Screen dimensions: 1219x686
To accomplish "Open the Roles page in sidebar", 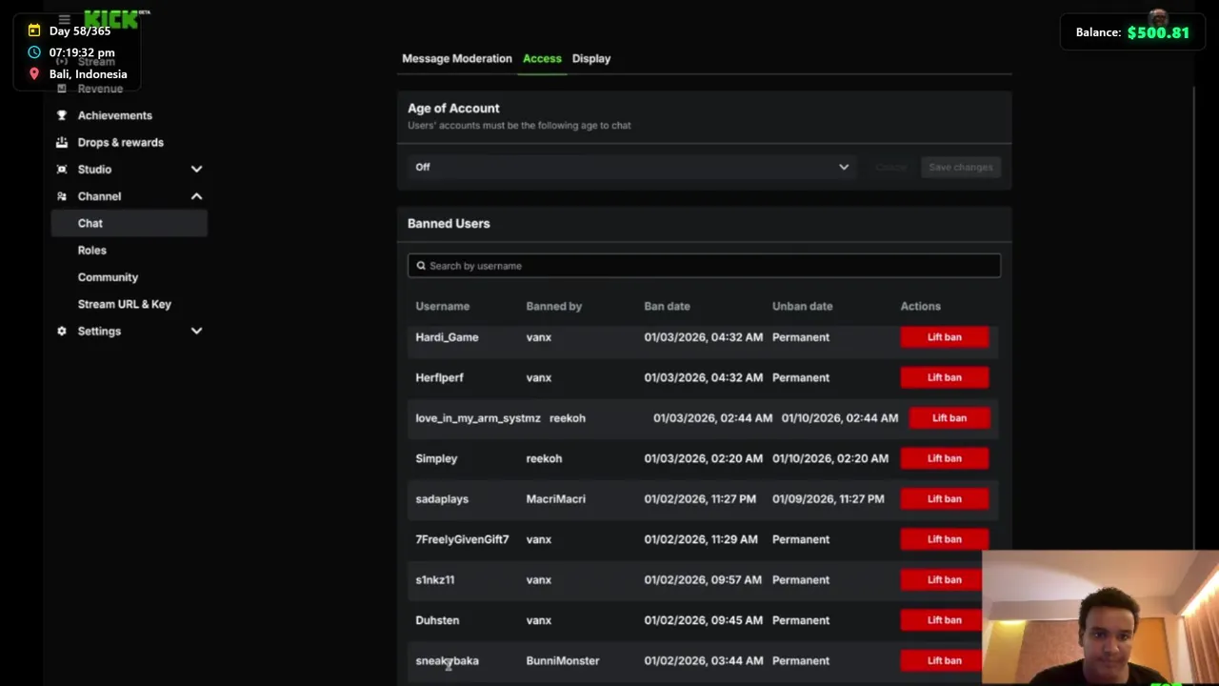I will [92, 250].
